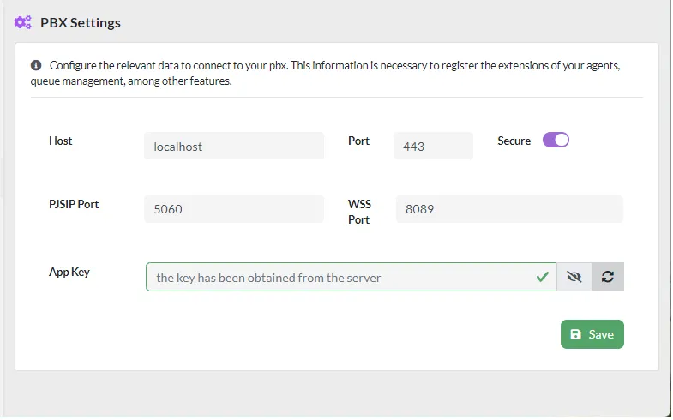Click the pbx connection description text
This screenshot has width=673, height=420.
point(325,73)
